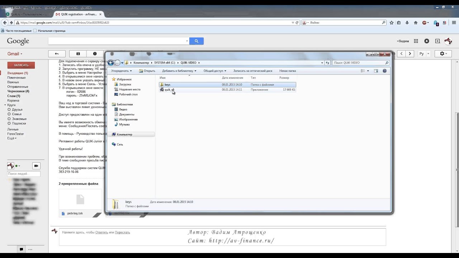The width and height of the screenshot is (459, 258).
Task: Select the Друзья circle
Action: [17, 110]
